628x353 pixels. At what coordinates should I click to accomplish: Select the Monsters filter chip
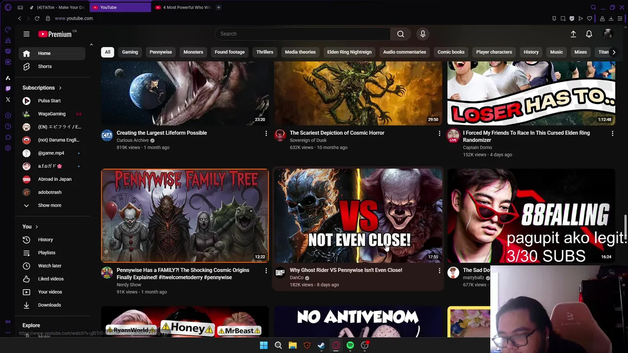193,52
